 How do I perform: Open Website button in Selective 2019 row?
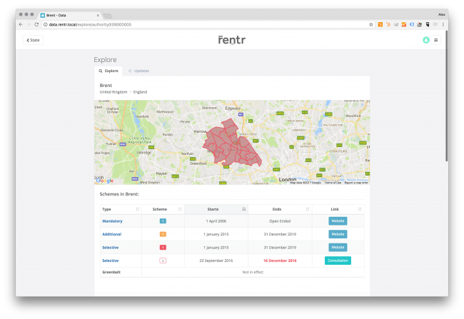coord(338,248)
